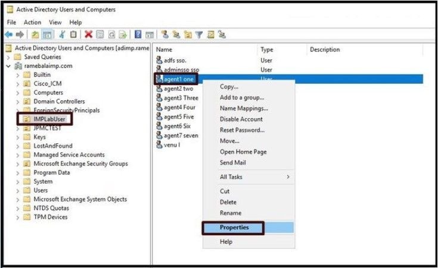Choose Cut from context menu
This screenshot has height=268, width=438.
pyautogui.click(x=248, y=191)
